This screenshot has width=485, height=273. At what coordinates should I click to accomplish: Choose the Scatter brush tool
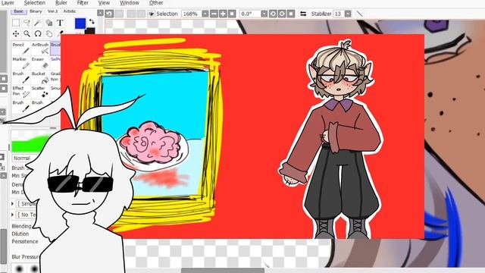coord(40,92)
